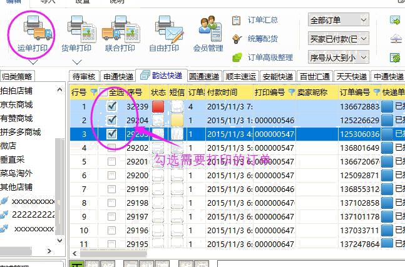Check the checkbox for order 29200
Screen dimensions: 405x267
point(112,176)
